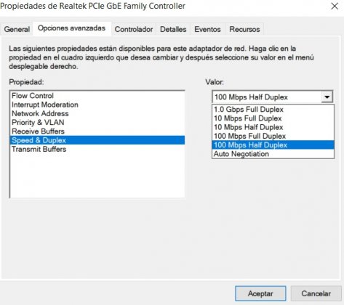The height and width of the screenshot is (305, 344).
Task: Select the Recursos tab
Action: (244, 29)
